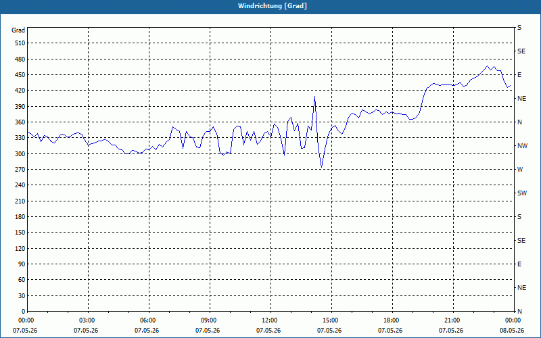
Task: Click the blue line's sharp peak after 14:00
Action: coord(314,97)
